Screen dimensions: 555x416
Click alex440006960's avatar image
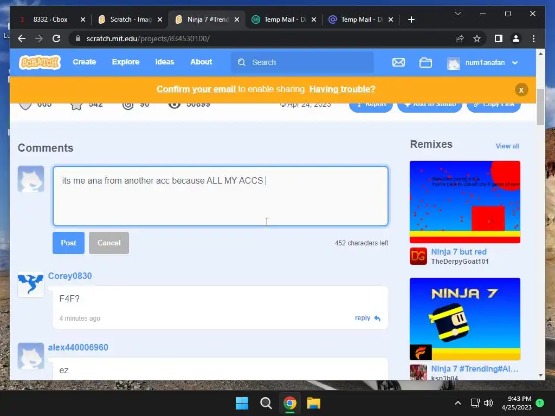pos(31,356)
